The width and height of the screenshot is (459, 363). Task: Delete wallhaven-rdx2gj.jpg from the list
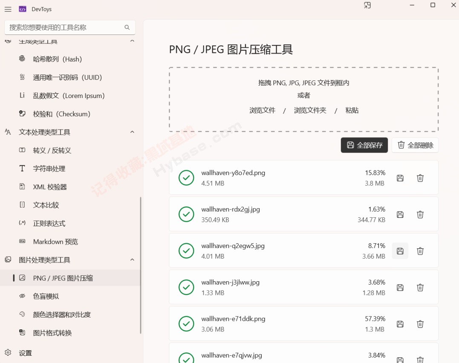420,215
